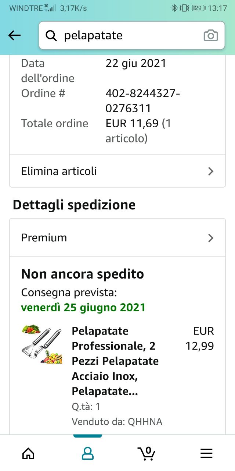Go to the Home tab icon
This screenshot has width=235, height=471.
coord(28,453)
